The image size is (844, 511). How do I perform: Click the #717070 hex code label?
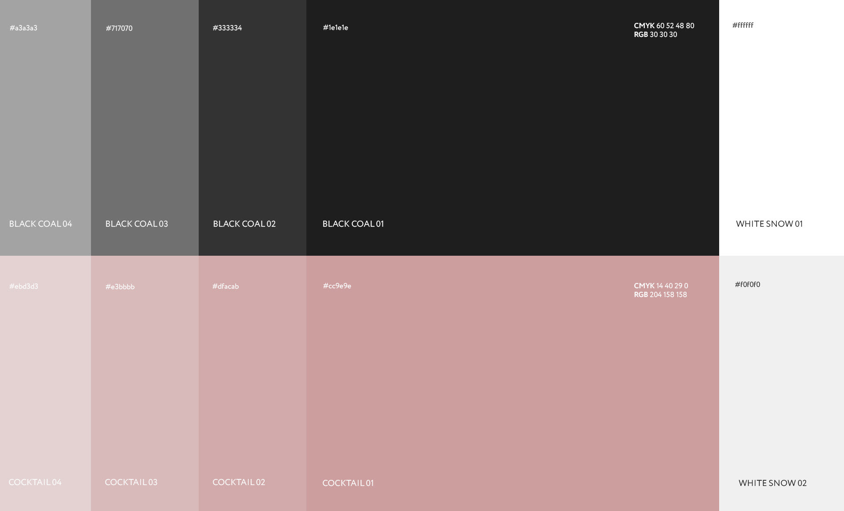click(119, 29)
